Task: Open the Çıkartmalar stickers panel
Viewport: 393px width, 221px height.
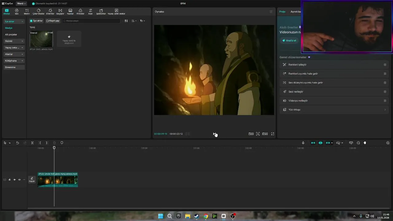Action: click(38, 12)
